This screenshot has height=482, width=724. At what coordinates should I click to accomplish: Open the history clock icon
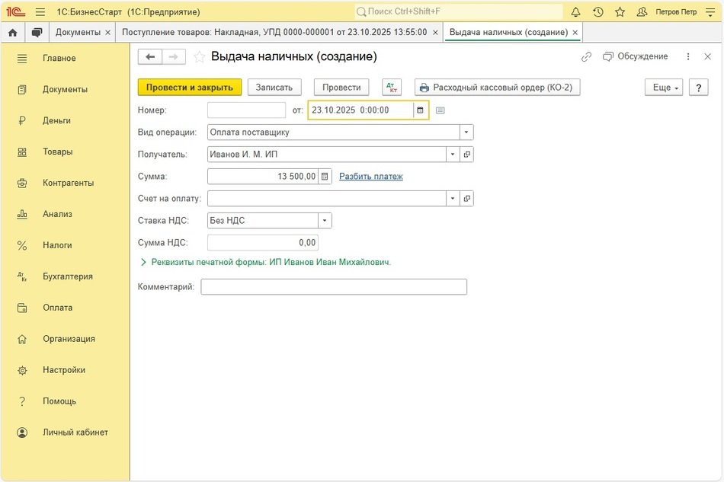pyautogui.click(x=597, y=12)
